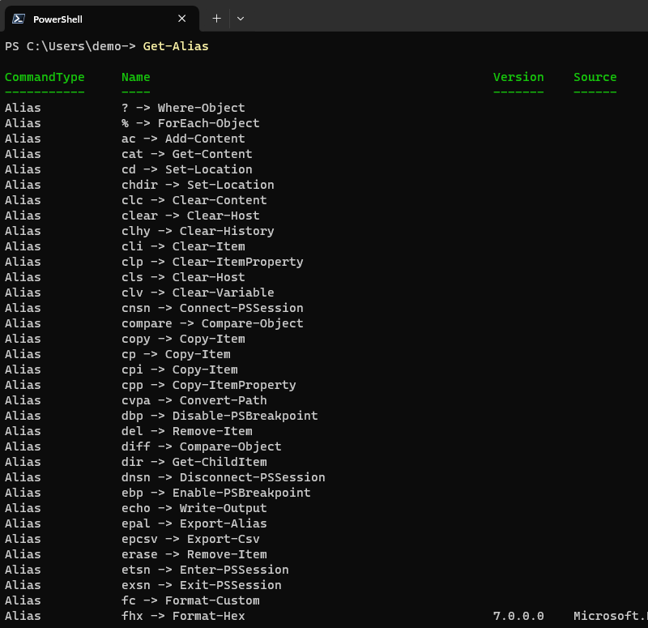The height and width of the screenshot is (628, 648).
Task: Click the "dbp -> Disable-PSBreakpoint" entry
Action: [220, 416]
